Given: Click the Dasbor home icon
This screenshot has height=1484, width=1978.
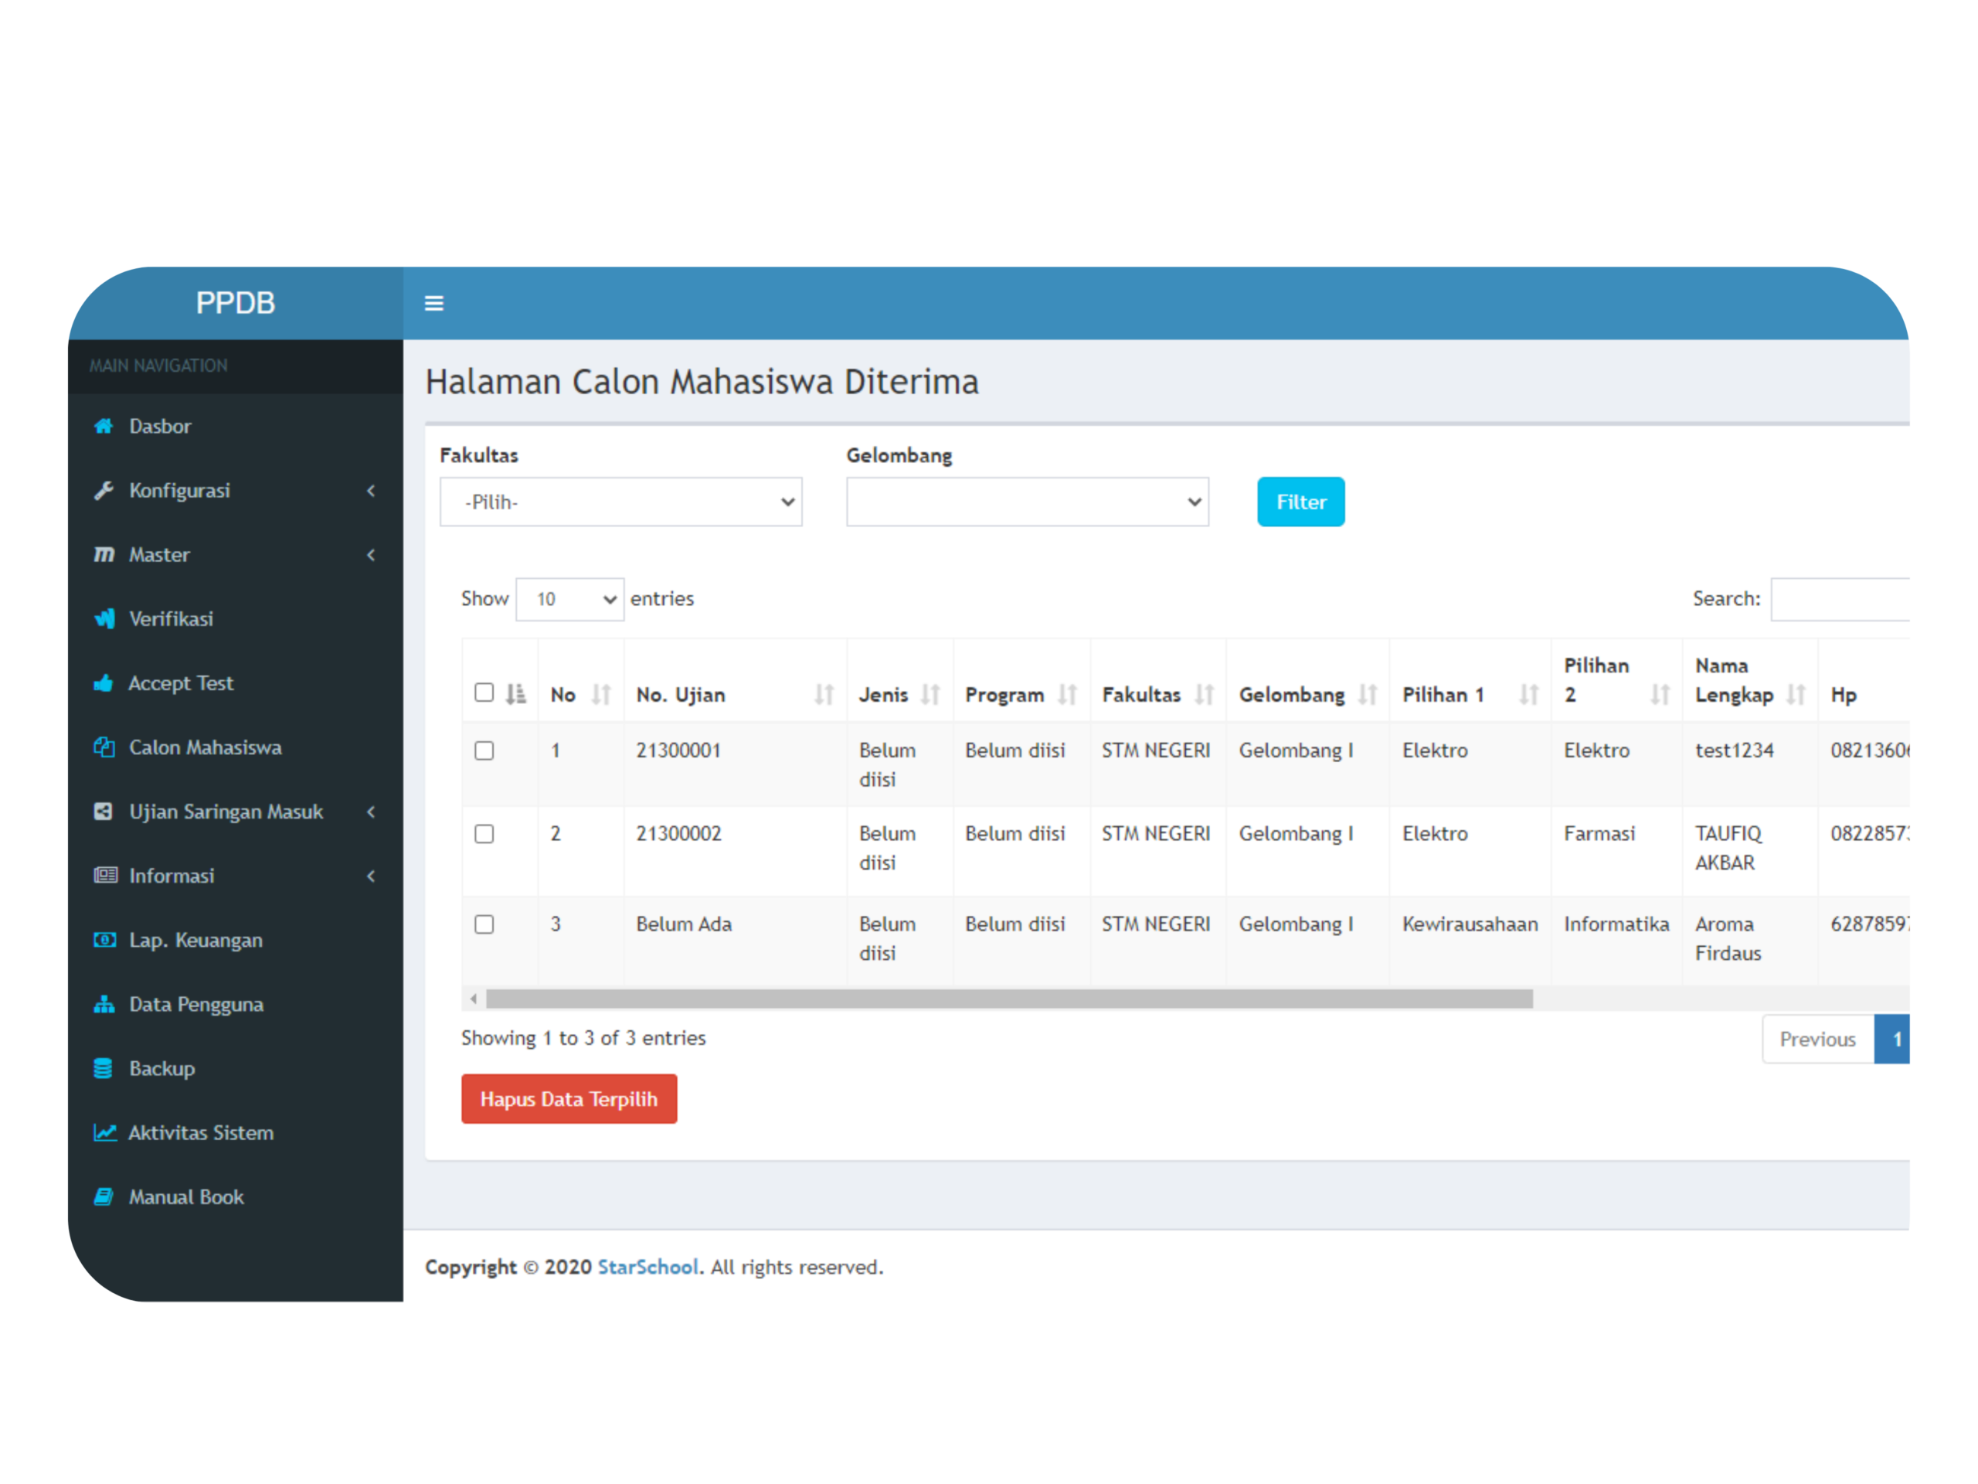Looking at the screenshot, I should click(x=104, y=426).
